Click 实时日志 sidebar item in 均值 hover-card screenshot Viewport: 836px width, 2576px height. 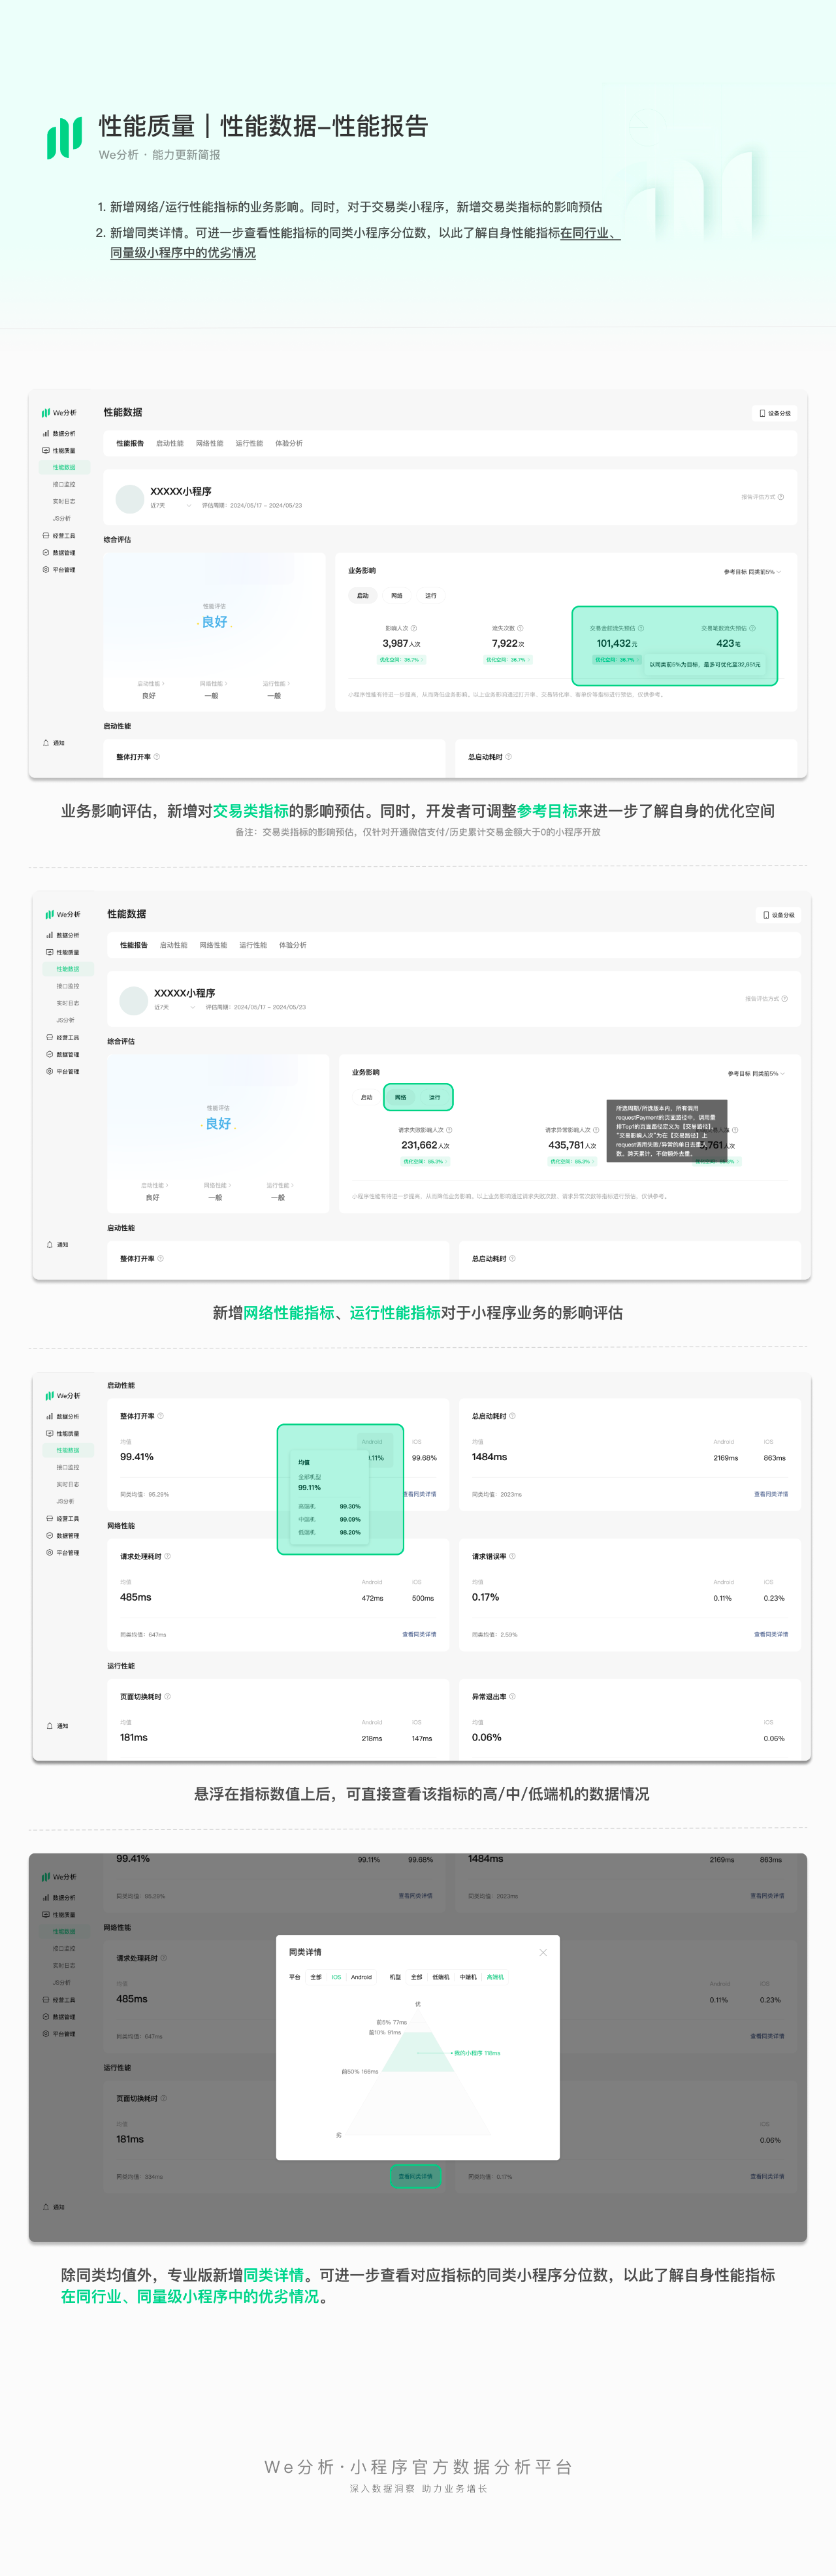point(68,1484)
